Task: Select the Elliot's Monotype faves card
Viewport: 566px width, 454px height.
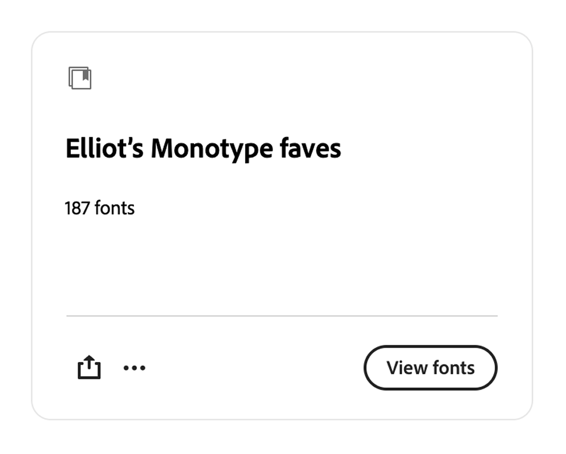Action: click(x=283, y=224)
